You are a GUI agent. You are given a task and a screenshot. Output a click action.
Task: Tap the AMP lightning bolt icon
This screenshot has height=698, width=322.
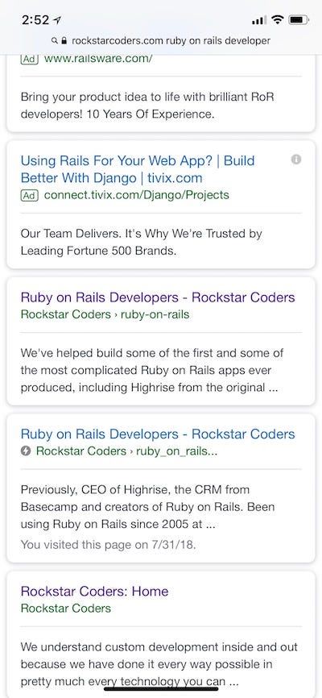click(x=26, y=451)
